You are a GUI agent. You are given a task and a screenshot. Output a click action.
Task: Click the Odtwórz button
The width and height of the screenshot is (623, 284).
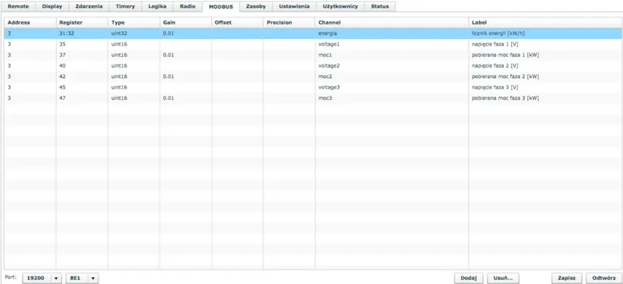(x=604, y=278)
